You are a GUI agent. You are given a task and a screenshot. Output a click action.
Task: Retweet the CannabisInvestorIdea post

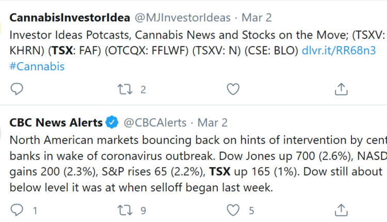(x=124, y=89)
